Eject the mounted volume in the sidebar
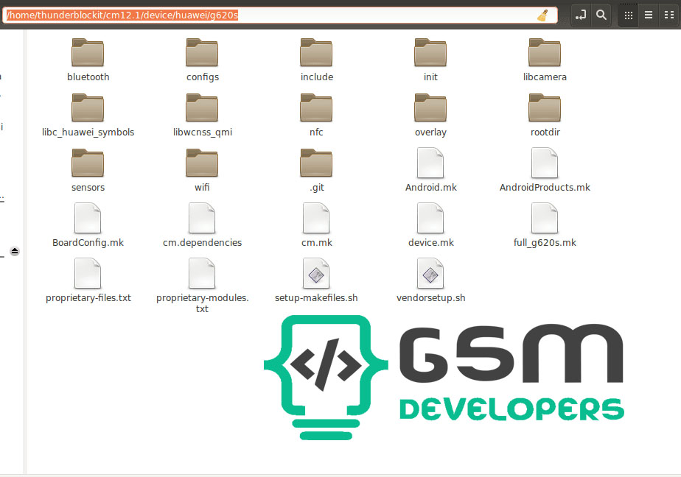This screenshot has width=681, height=477. tap(15, 251)
